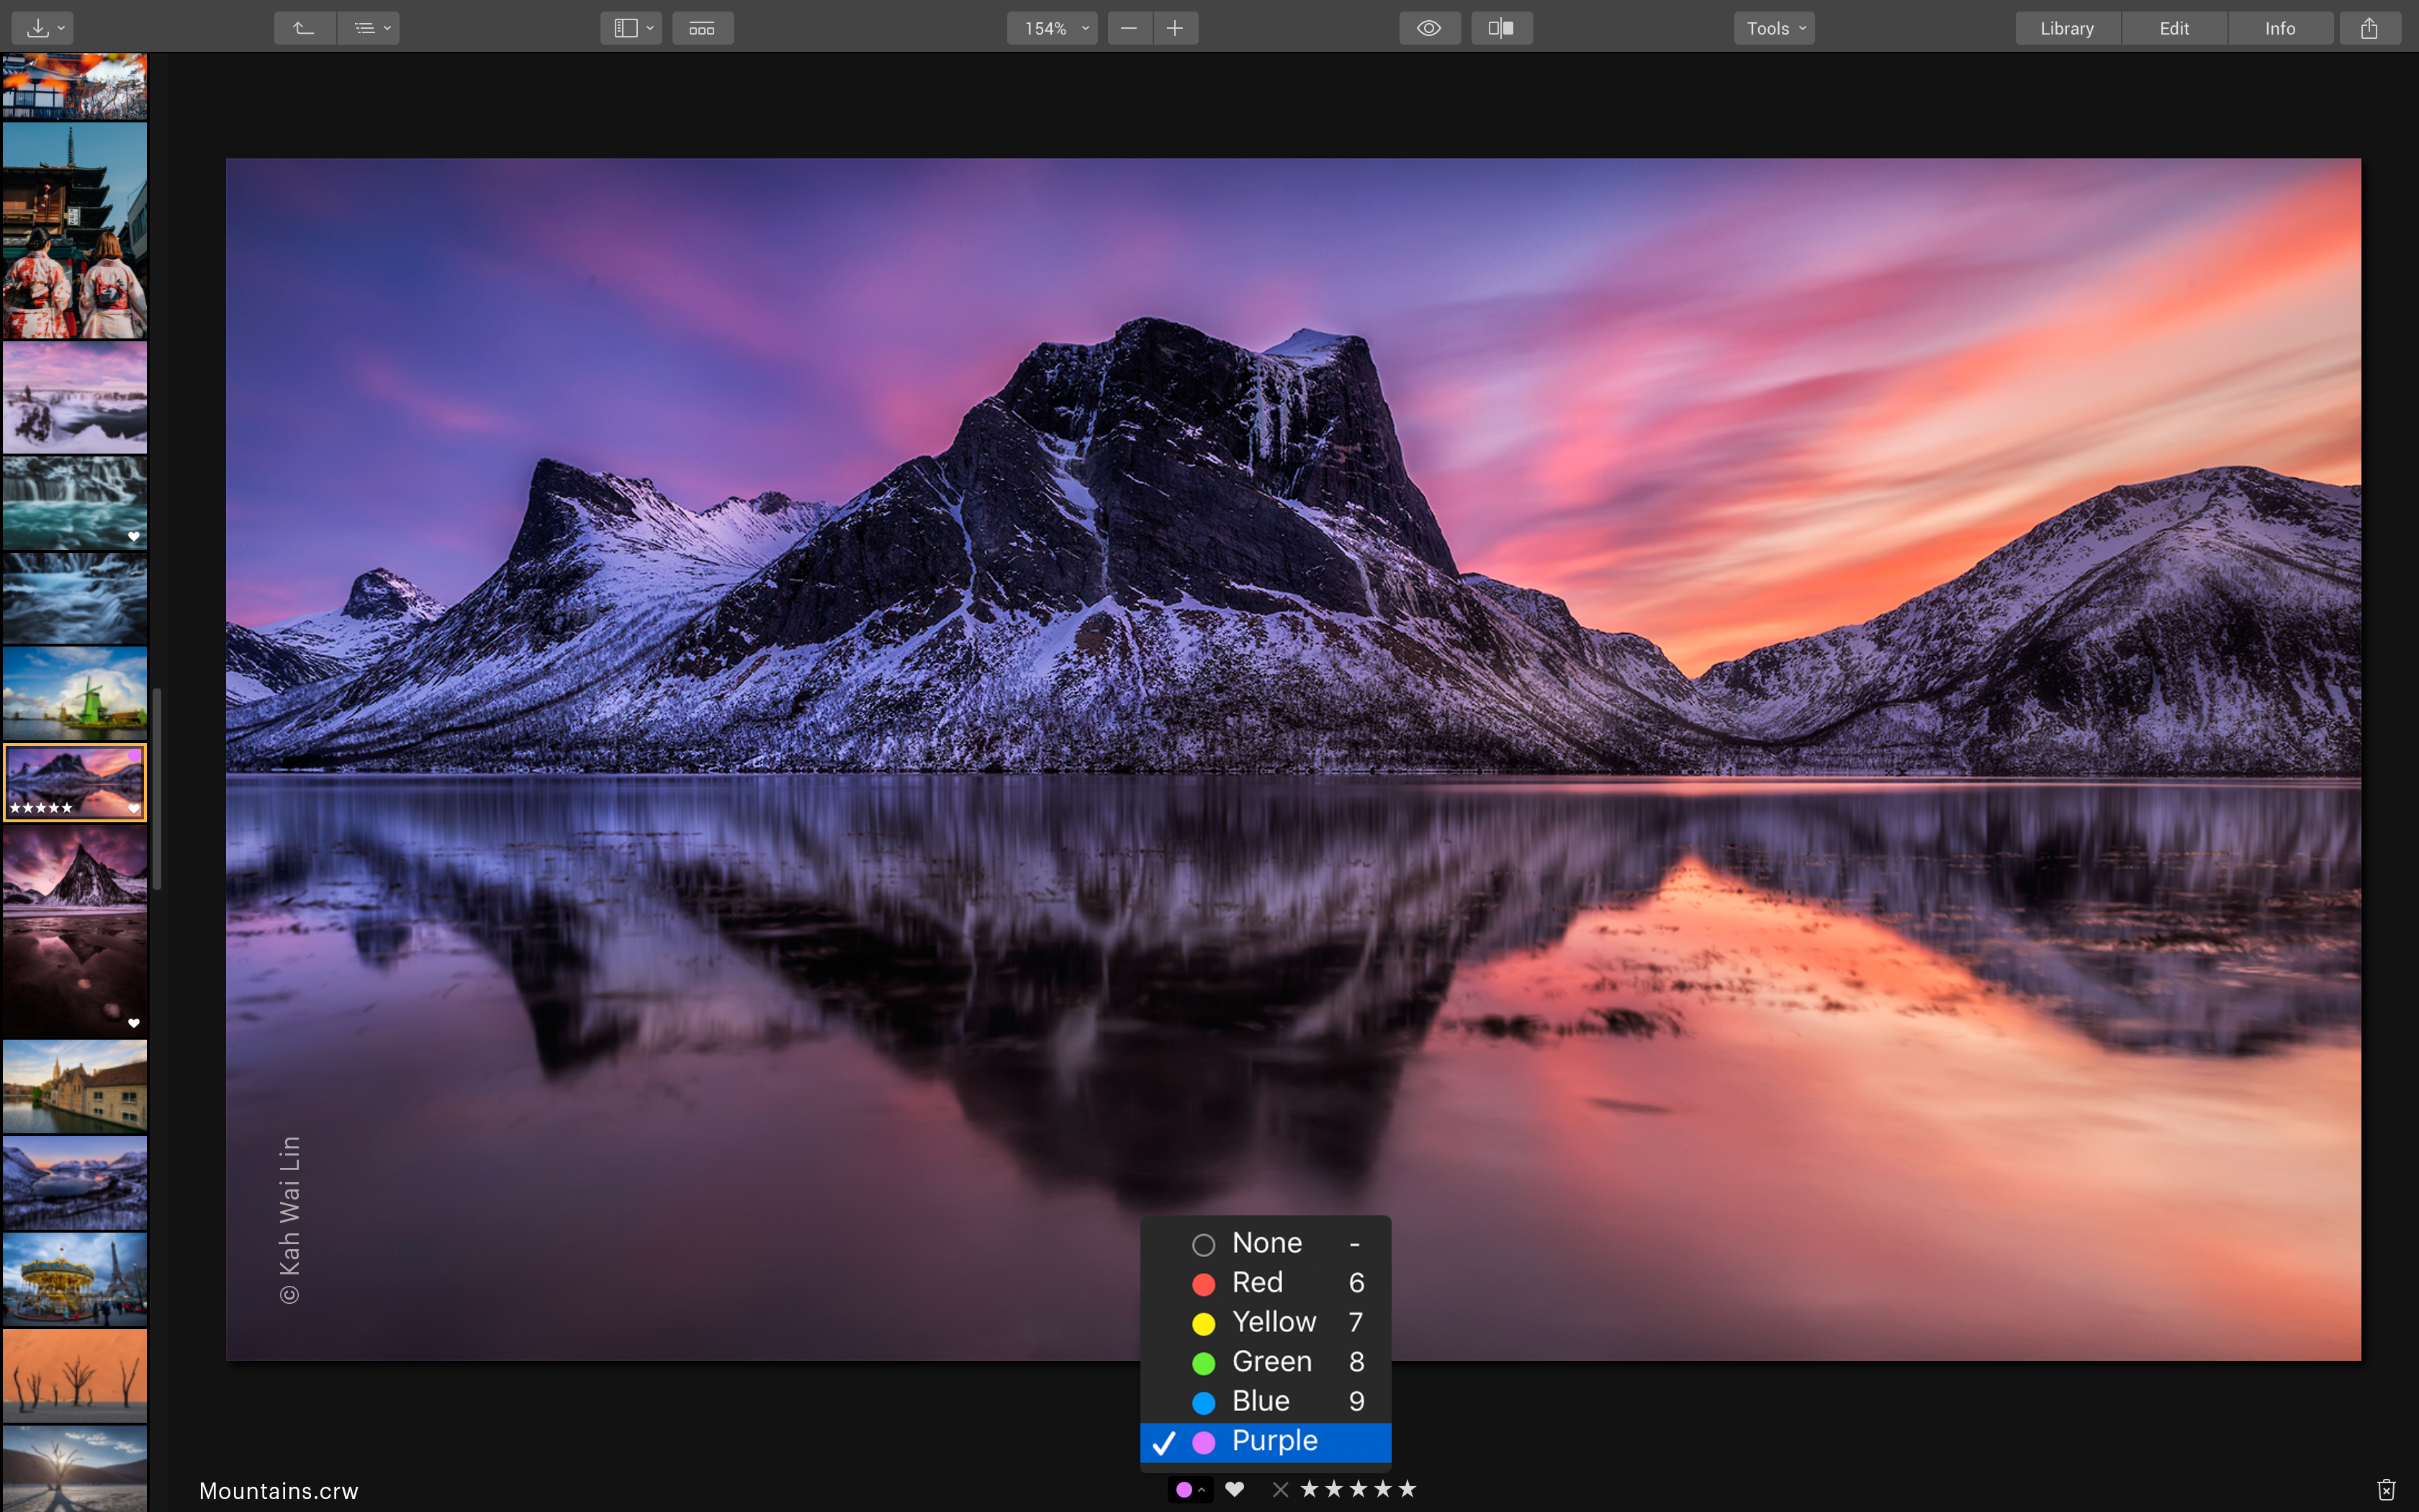Toggle the eye preview button

(x=1428, y=28)
